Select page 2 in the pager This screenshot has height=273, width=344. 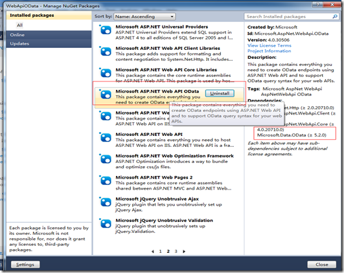pyautogui.click(x=168, y=251)
